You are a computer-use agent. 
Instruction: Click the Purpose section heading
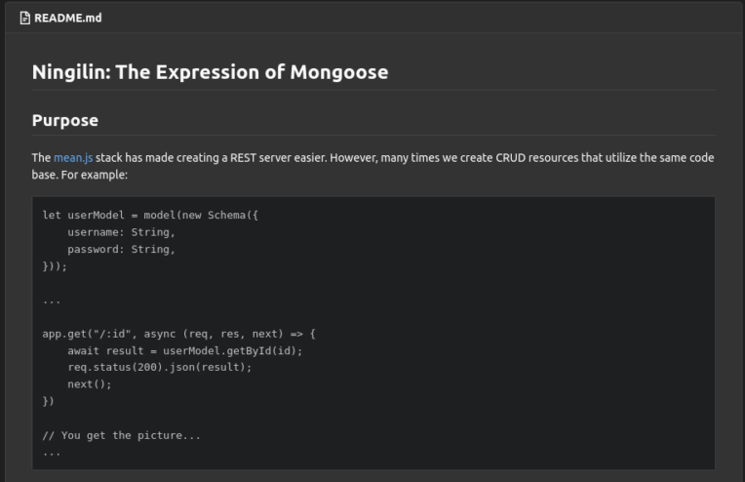pos(64,121)
